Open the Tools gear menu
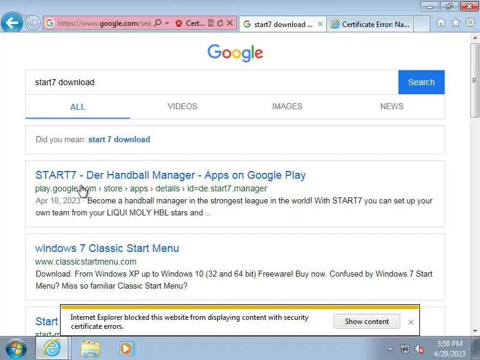Image resolution: width=480 pixels, height=360 pixels. 470,22
